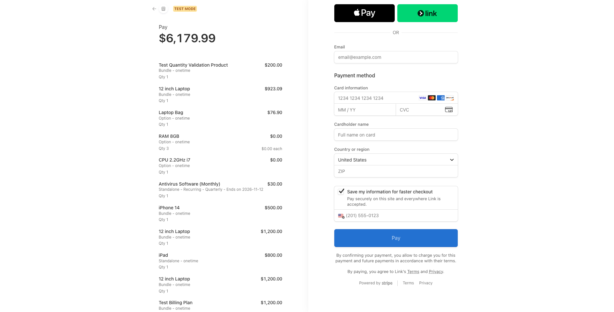Select the Apple Pay logo
The width and height of the screenshot is (614, 312).
click(x=364, y=13)
